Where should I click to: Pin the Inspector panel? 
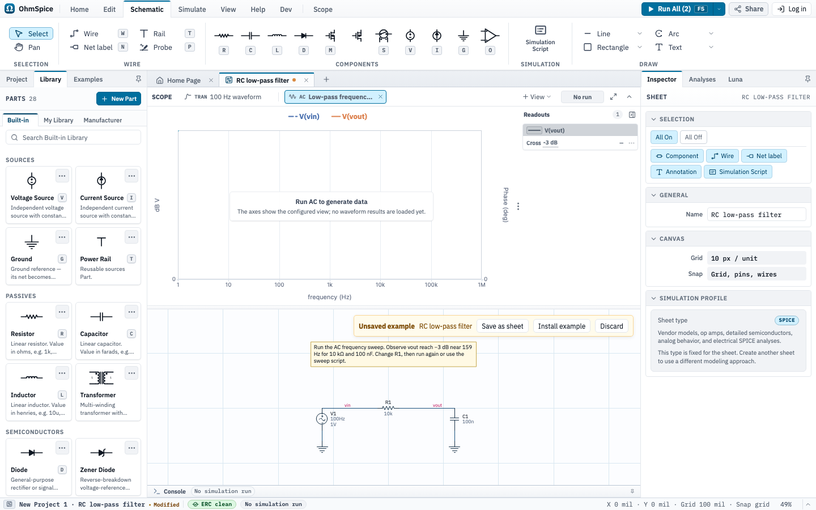[807, 79]
